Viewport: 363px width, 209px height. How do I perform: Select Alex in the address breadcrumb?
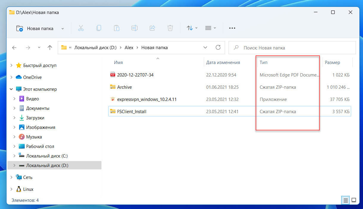point(129,47)
